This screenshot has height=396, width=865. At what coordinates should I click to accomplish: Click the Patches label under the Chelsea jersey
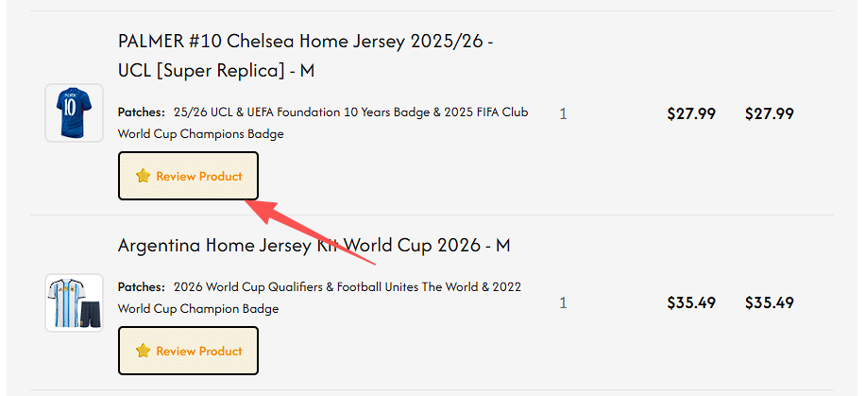141,112
